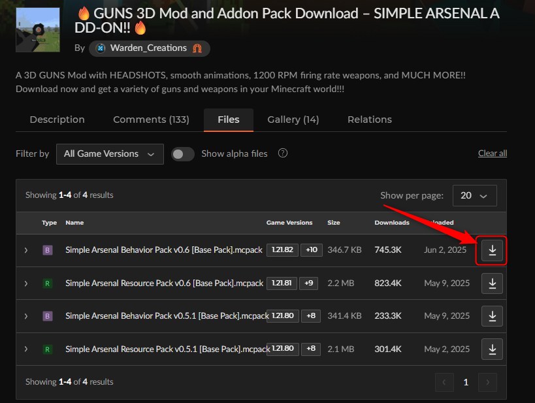Click the previous page arrow
Image resolution: width=535 pixels, height=403 pixels.
(444, 382)
